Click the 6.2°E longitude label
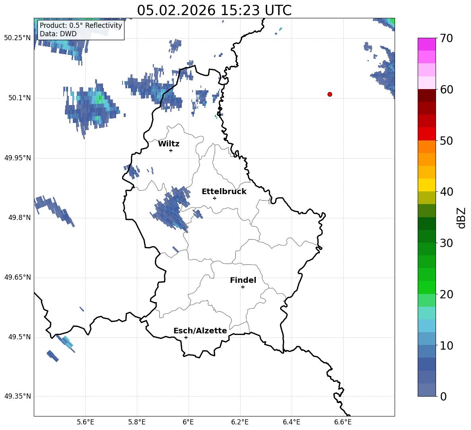Image resolution: width=471 pixels, height=430 pixels. (x=240, y=422)
